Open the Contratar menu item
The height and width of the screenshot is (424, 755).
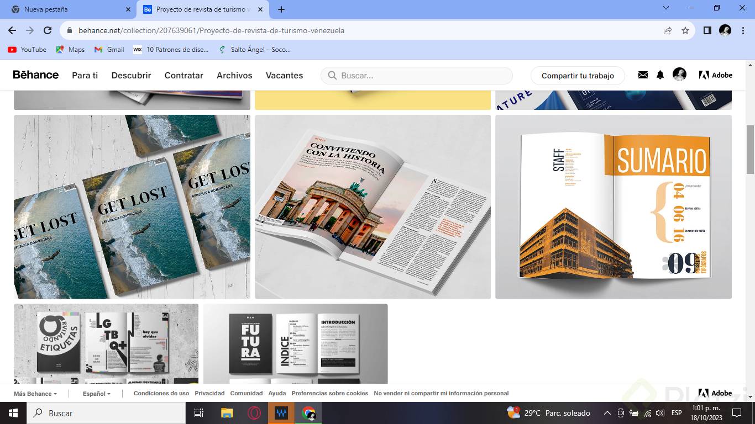[184, 76]
